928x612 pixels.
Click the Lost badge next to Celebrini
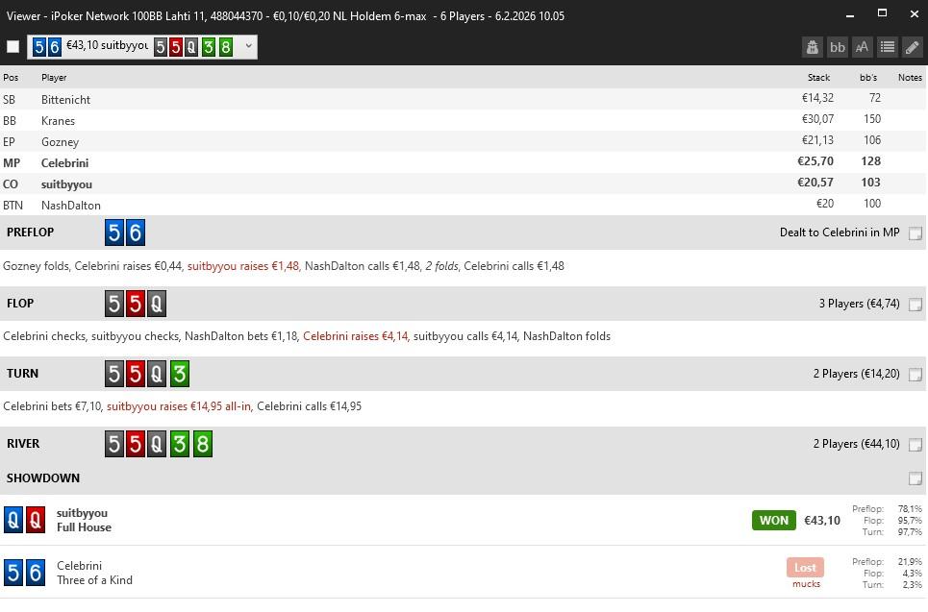805,568
